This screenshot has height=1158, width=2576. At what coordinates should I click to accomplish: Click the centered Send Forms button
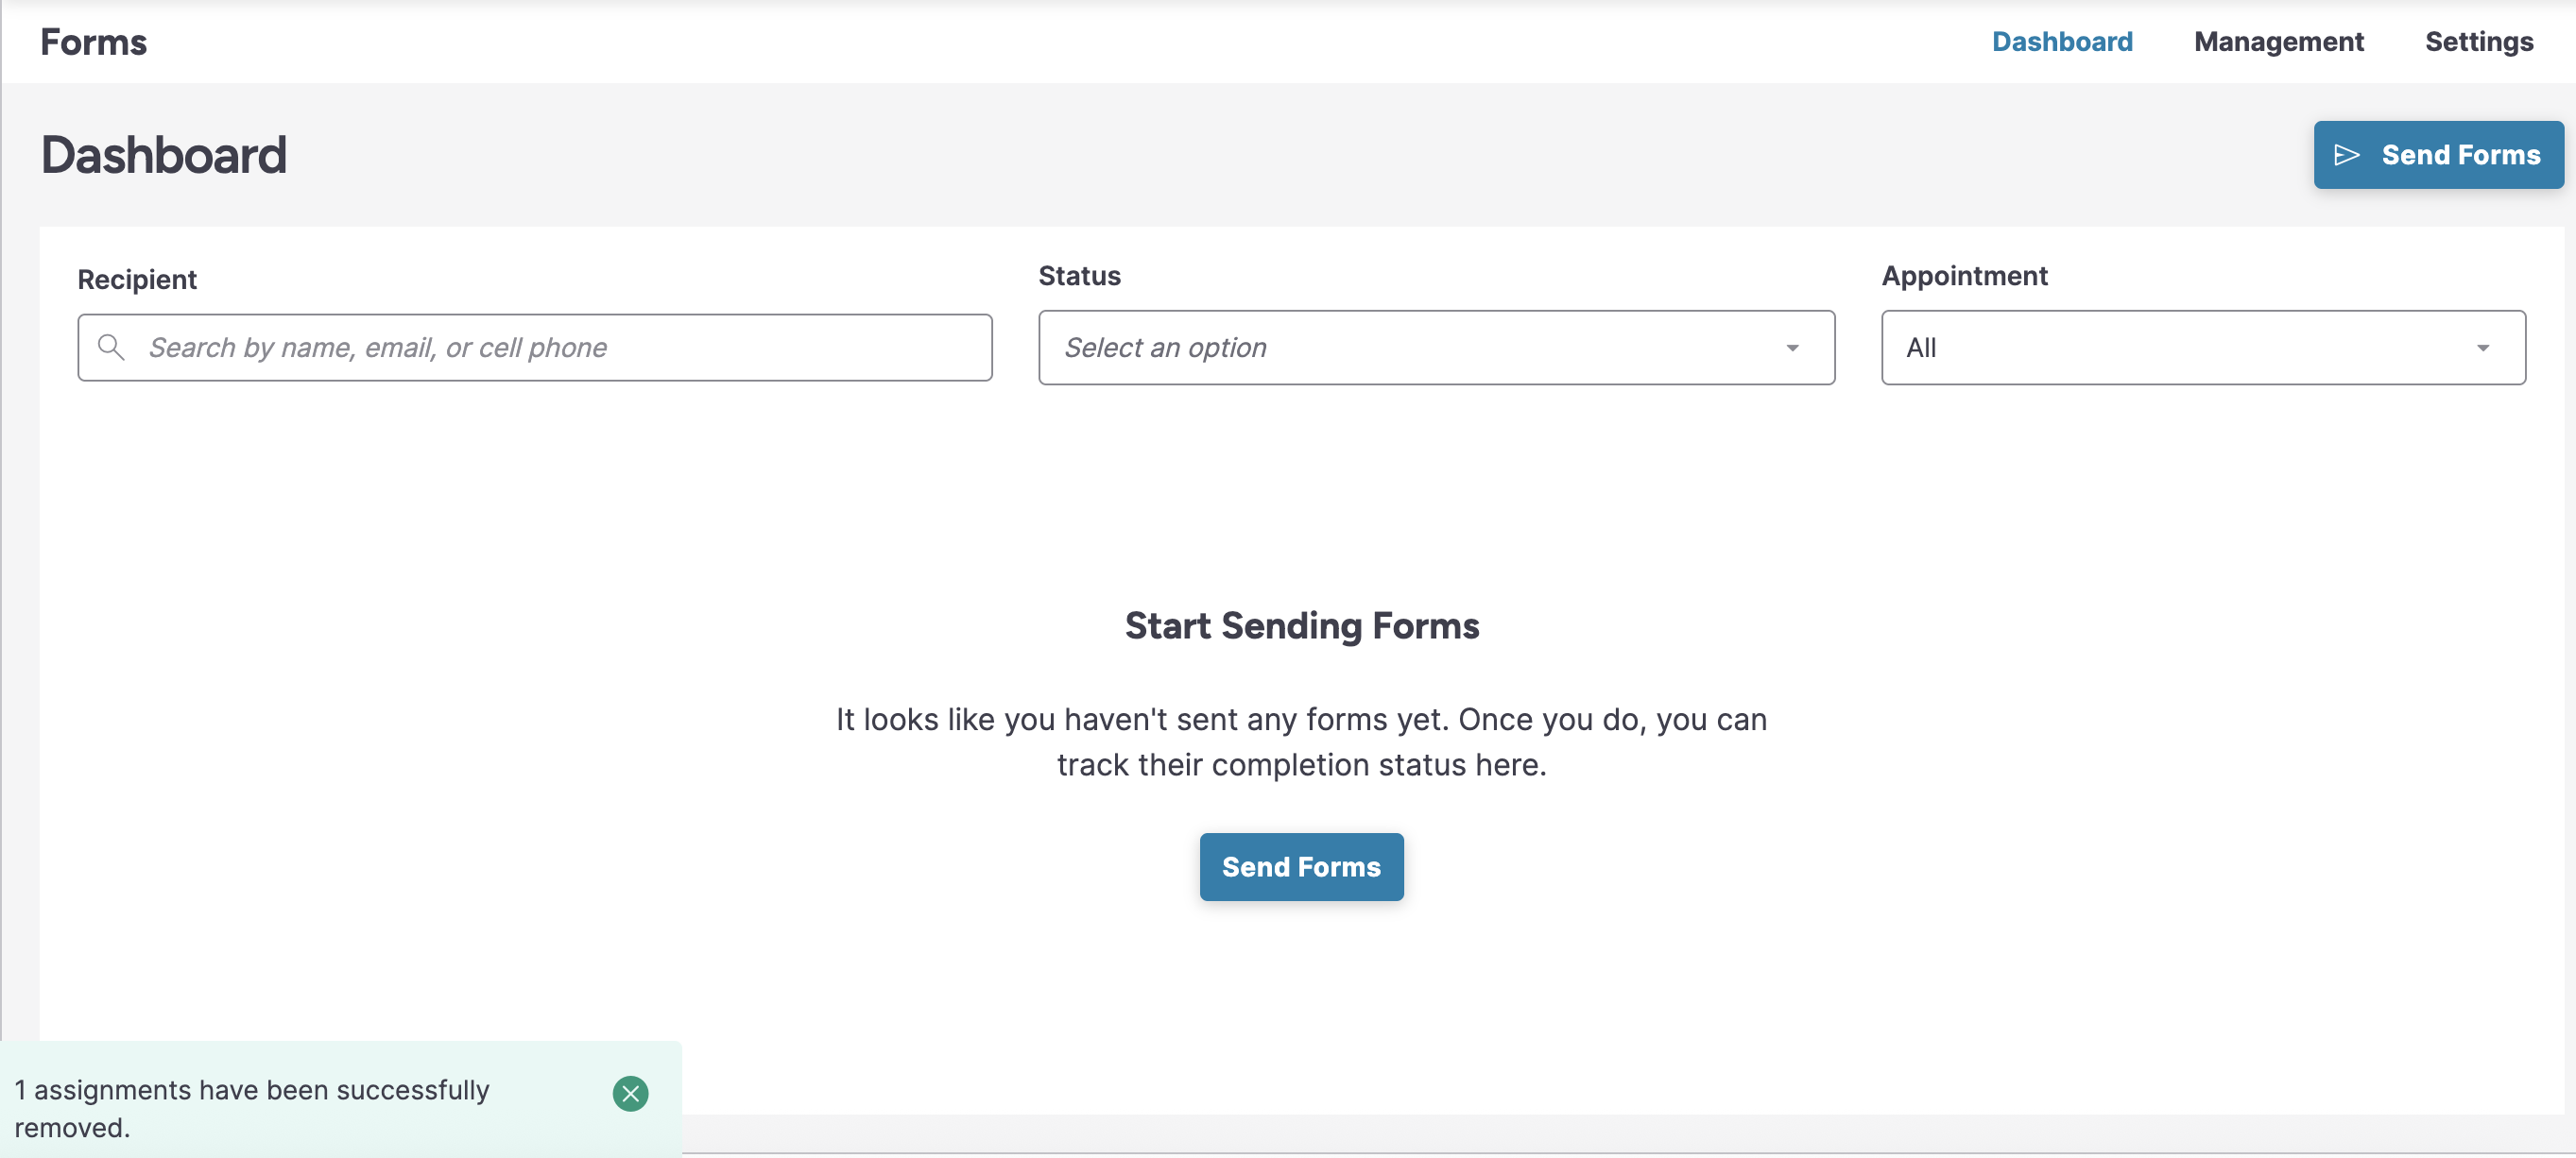coord(1301,866)
